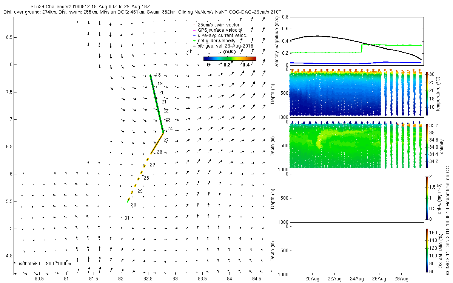Click day label 21 on the glider track
453x283 pixels.
coord(164,102)
